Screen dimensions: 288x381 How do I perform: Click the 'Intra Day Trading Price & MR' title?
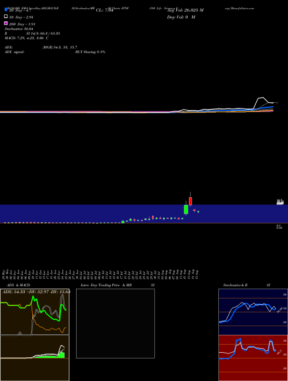point(106,285)
